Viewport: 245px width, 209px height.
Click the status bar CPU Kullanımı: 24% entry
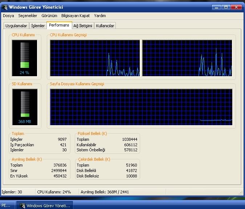coord(54,192)
